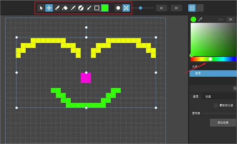Select the arrow pointer tool
Image resolution: width=237 pixels, height=144 pixels.
pyautogui.click(x=41, y=8)
